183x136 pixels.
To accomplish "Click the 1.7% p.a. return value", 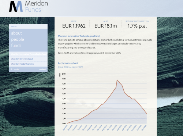I will pyautogui.click(x=137, y=26).
